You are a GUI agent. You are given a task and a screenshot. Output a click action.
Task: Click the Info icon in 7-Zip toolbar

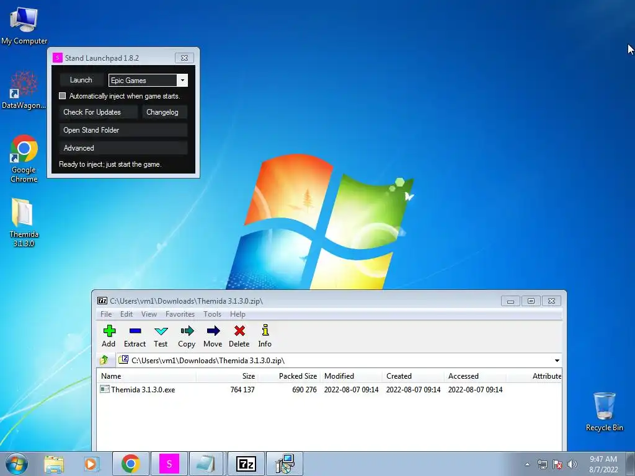265,330
